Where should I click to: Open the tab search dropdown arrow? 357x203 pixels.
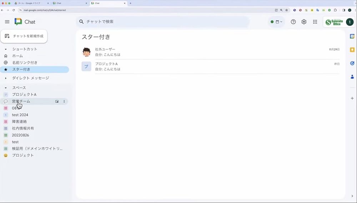[x=356, y=3]
